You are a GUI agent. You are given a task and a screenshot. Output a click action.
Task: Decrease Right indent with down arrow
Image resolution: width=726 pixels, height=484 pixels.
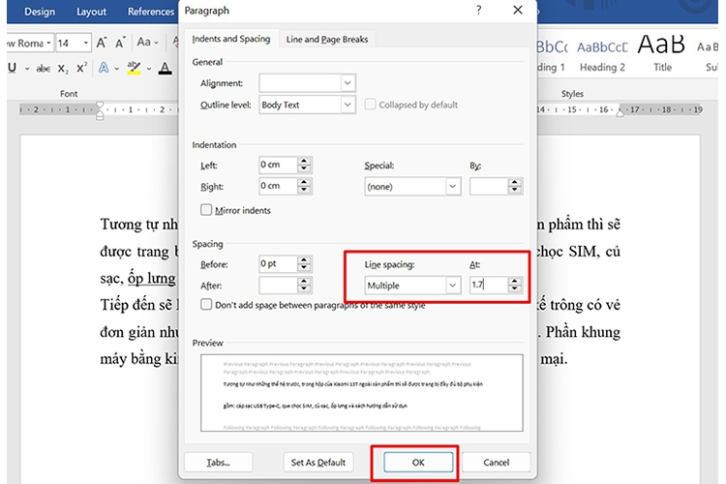[304, 191]
